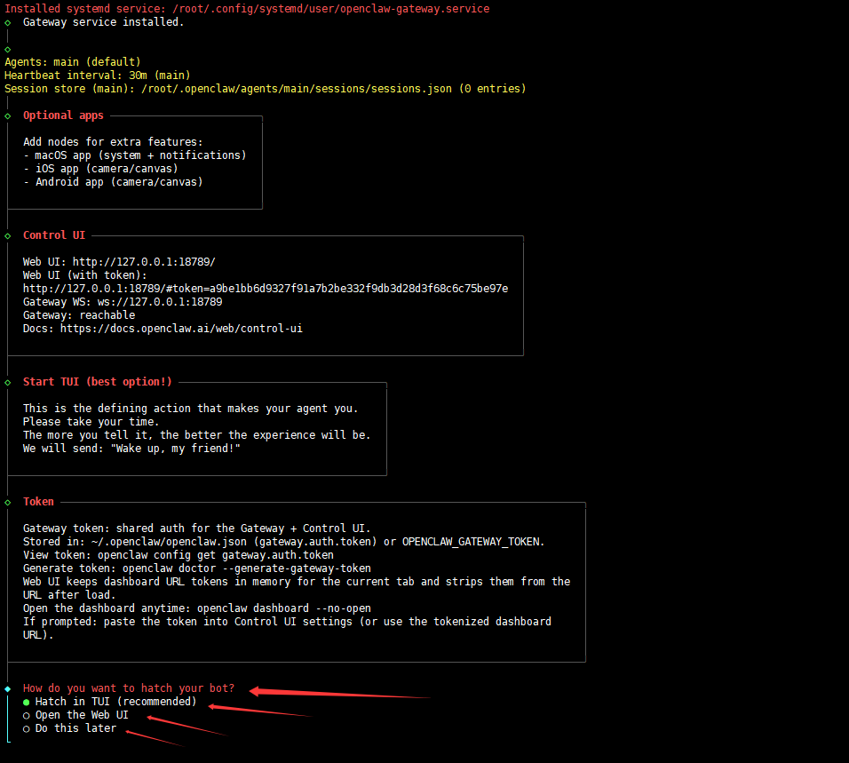
Task: Click the diamond marker beside "Control UI"
Action: pos(8,235)
